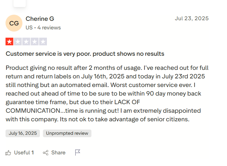Mark review as Useful via the text label
This screenshot has width=227, height=166.
(x=22, y=153)
